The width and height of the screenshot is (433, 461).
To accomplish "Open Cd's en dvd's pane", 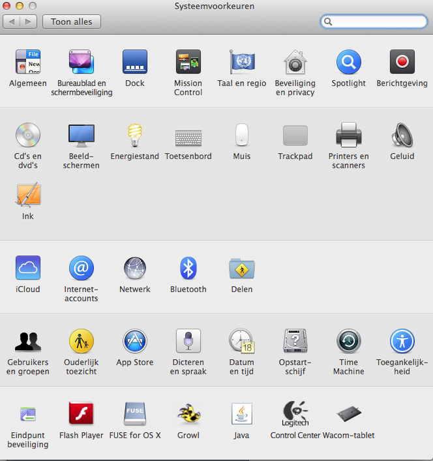I will pos(28,135).
